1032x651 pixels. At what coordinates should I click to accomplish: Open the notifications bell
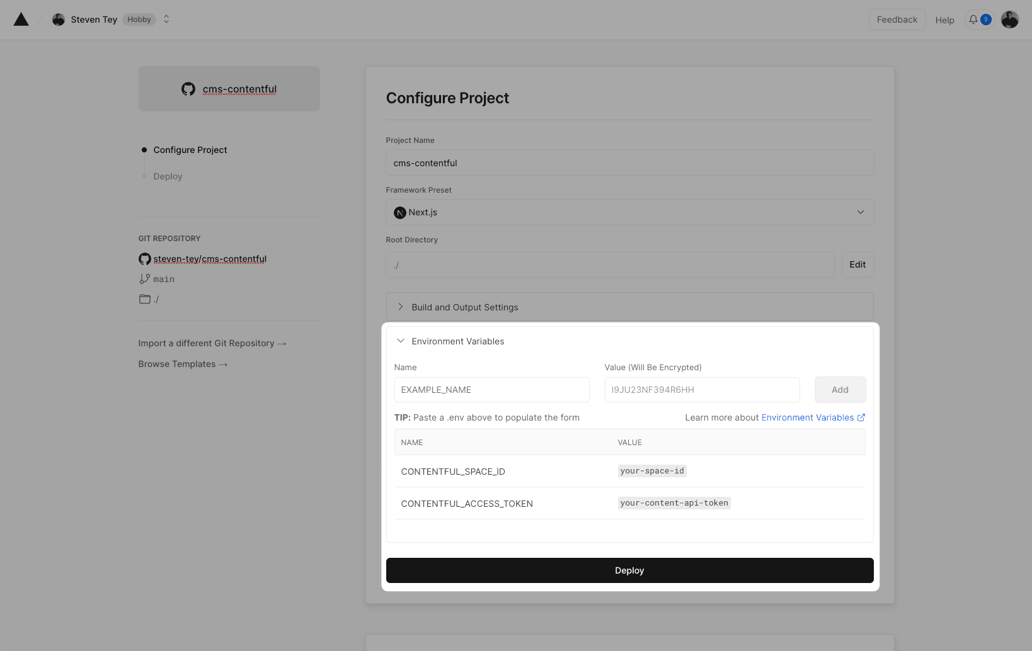[973, 20]
